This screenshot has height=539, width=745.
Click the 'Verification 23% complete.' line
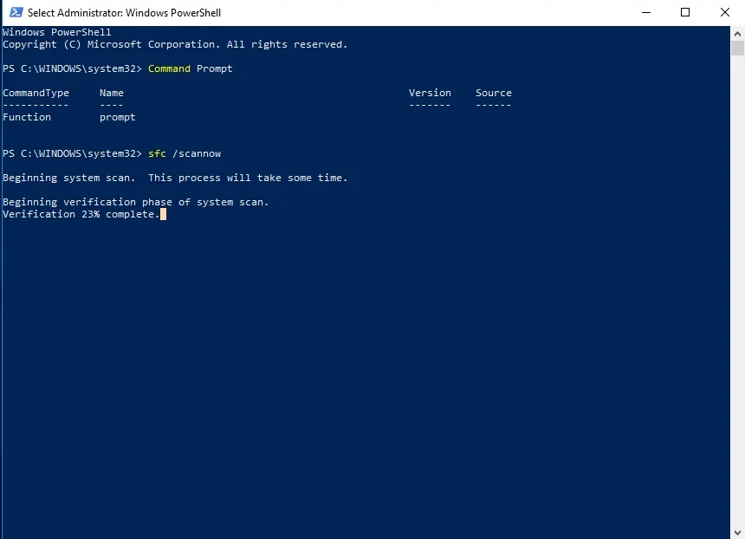coord(81,214)
